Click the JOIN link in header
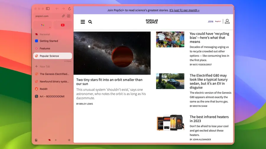This screenshot has height=149, width=266. [x=210, y=21]
